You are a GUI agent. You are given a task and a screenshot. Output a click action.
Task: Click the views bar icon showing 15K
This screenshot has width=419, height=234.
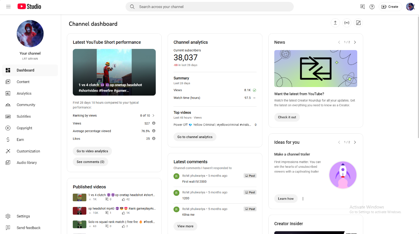(90, 213)
